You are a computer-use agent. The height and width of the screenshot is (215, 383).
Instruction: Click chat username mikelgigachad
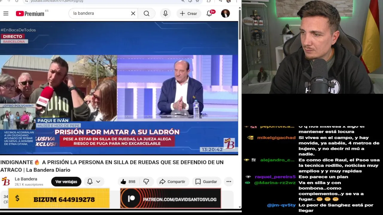276,138
